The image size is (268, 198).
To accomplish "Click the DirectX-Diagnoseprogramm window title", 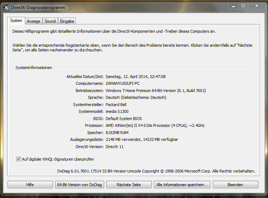I will (38, 8).
